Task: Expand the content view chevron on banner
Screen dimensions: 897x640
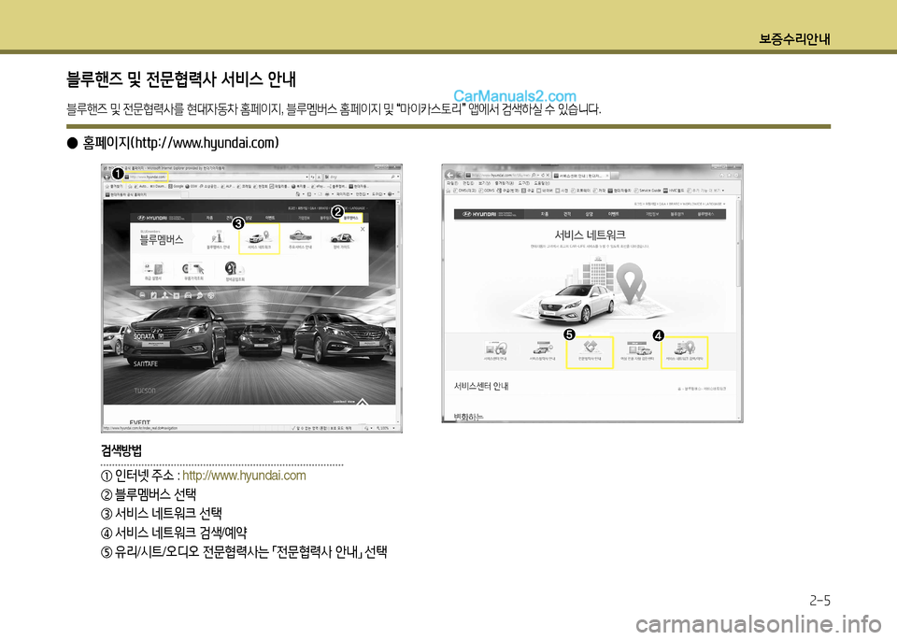Action: coord(363,402)
